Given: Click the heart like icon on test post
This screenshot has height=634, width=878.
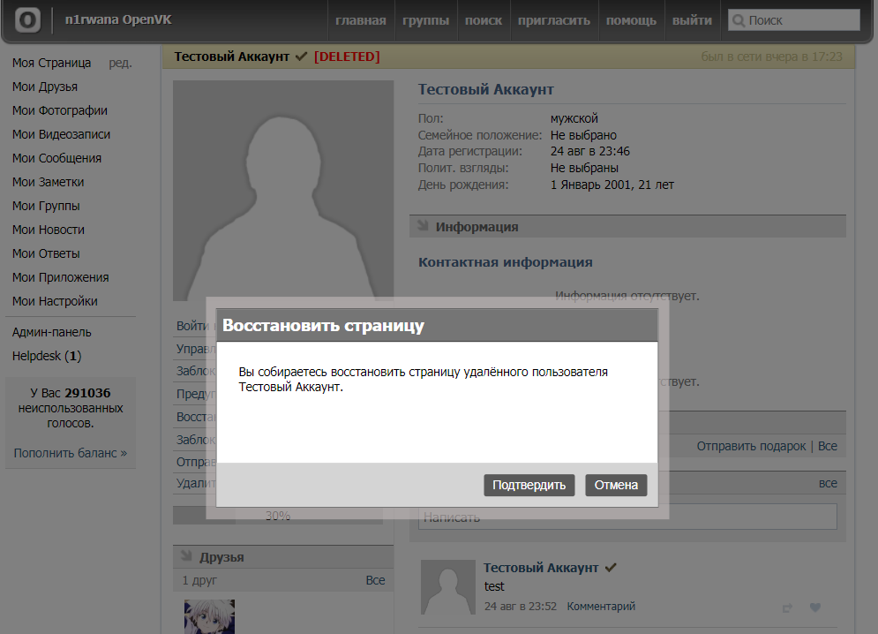Looking at the screenshot, I should pyautogui.click(x=814, y=608).
